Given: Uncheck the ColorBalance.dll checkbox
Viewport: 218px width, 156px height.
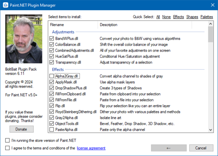Looking at the screenshot, I should (x=52, y=44).
